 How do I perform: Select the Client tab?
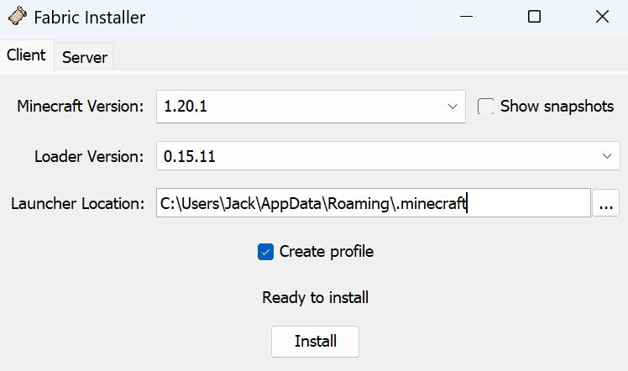click(x=26, y=55)
